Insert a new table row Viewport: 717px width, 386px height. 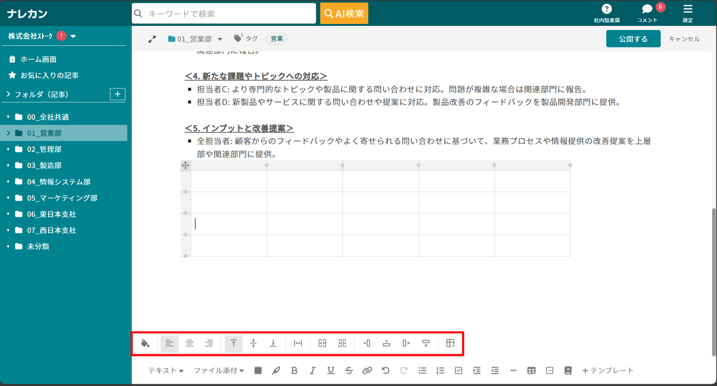click(386, 343)
